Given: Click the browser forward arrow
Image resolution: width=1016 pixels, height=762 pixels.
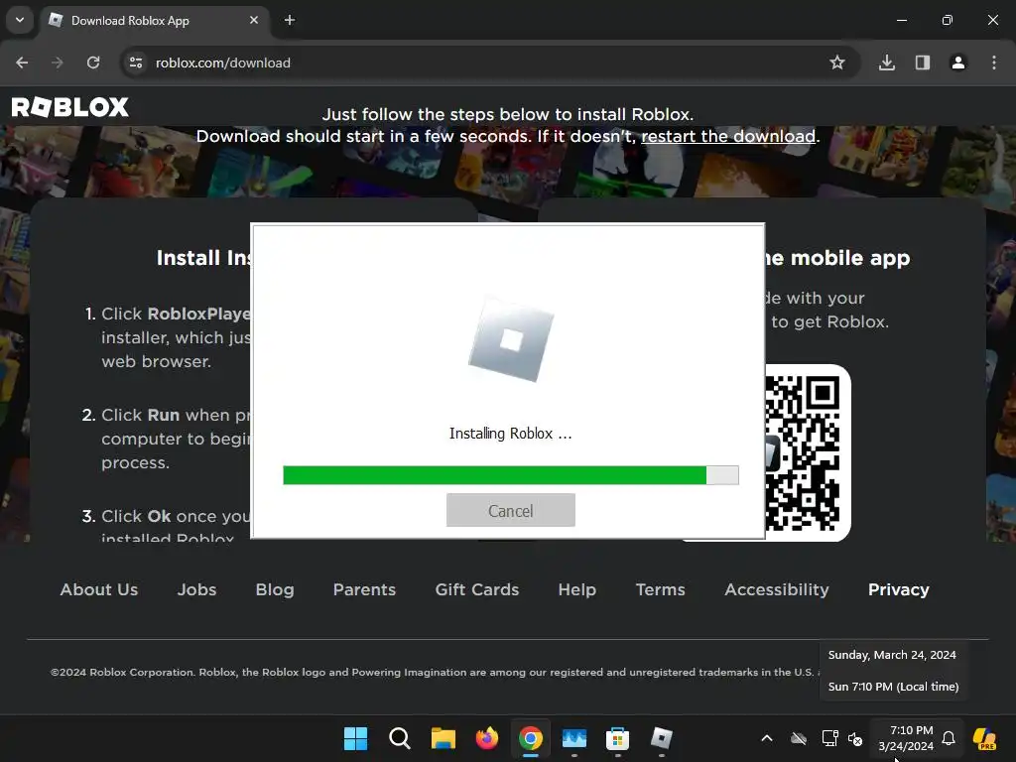Looking at the screenshot, I should pos(58,63).
